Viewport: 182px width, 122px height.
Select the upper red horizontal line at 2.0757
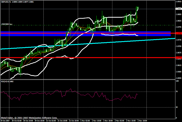88,33
